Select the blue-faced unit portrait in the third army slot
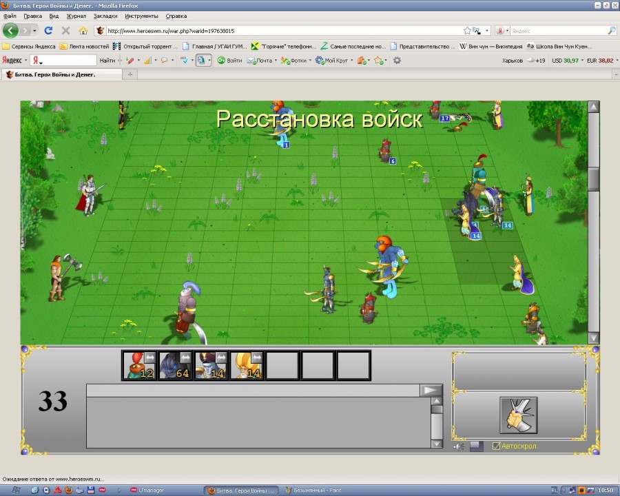The width and height of the screenshot is (620, 496). click(x=210, y=366)
